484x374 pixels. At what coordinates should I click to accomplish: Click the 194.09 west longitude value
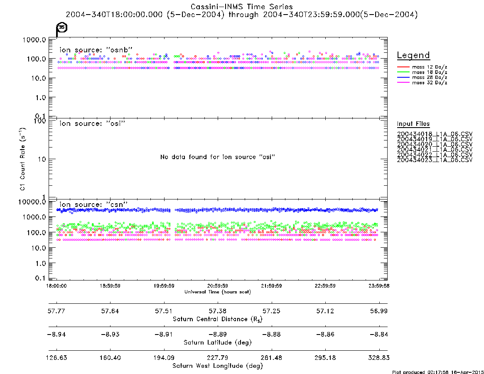pyautogui.click(x=164, y=358)
